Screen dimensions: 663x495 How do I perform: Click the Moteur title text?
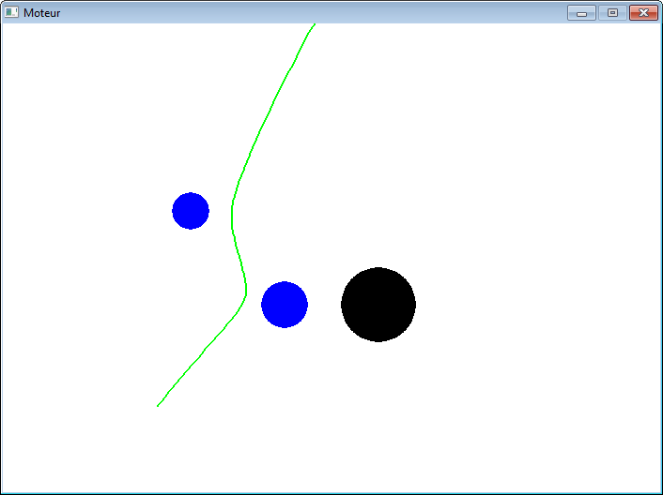[x=42, y=13]
